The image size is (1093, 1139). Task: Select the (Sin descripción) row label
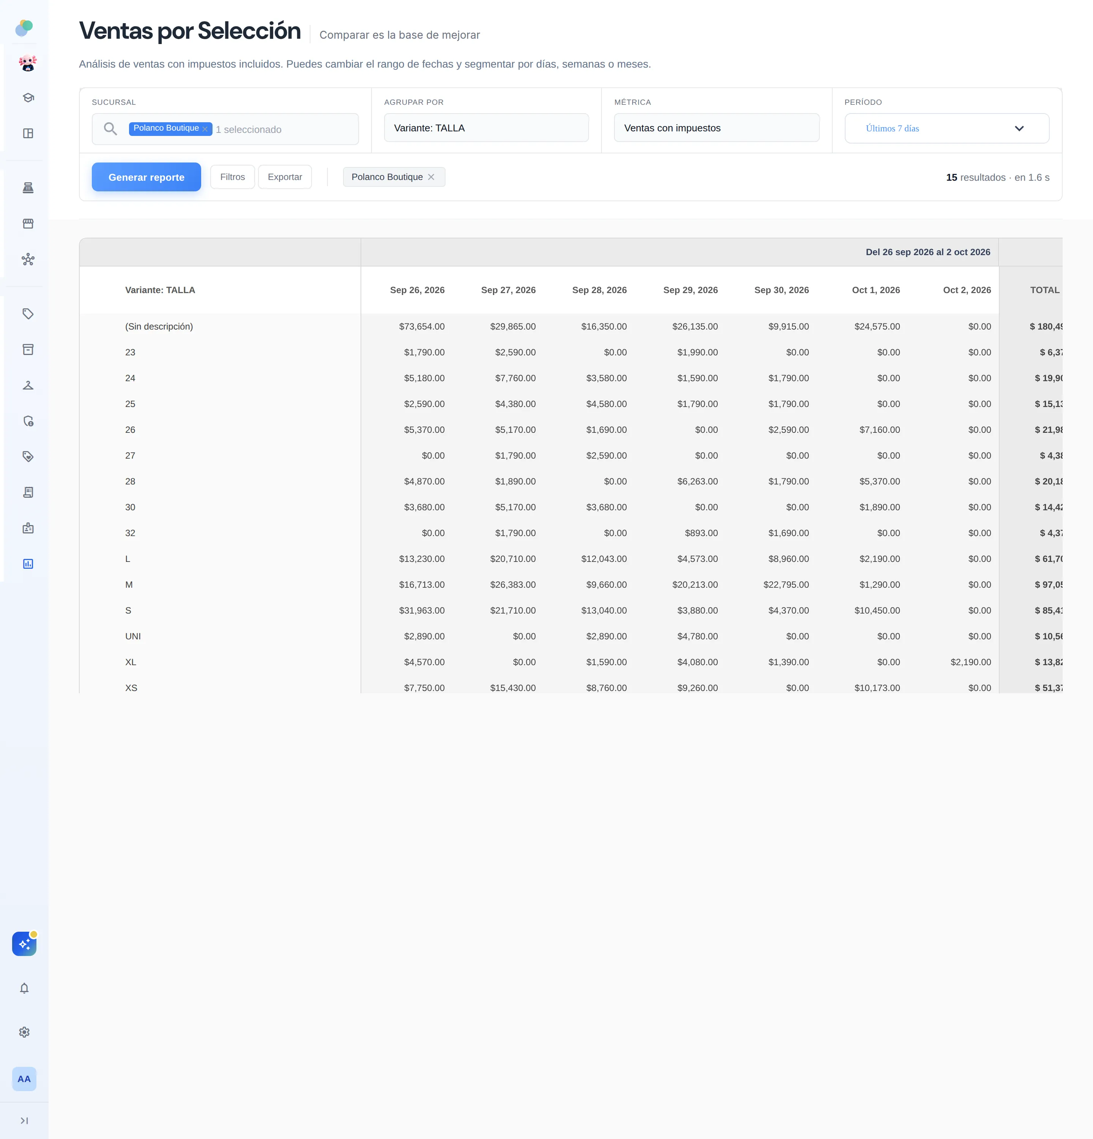[x=159, y=327]
